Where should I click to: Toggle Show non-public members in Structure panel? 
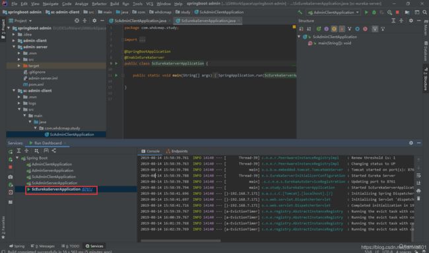pos(342,29)
